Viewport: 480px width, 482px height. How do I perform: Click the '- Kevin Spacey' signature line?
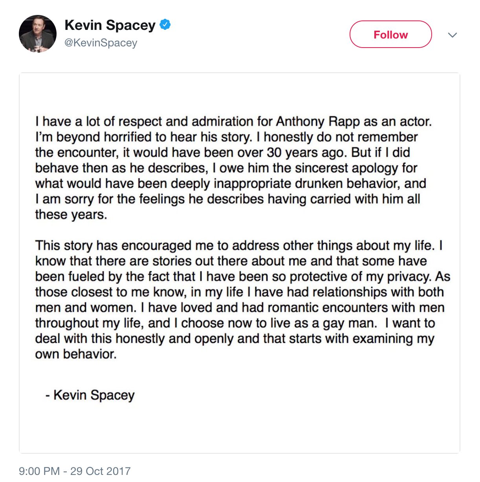coord(90,395)
